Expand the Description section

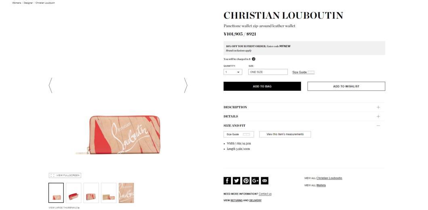304,107
